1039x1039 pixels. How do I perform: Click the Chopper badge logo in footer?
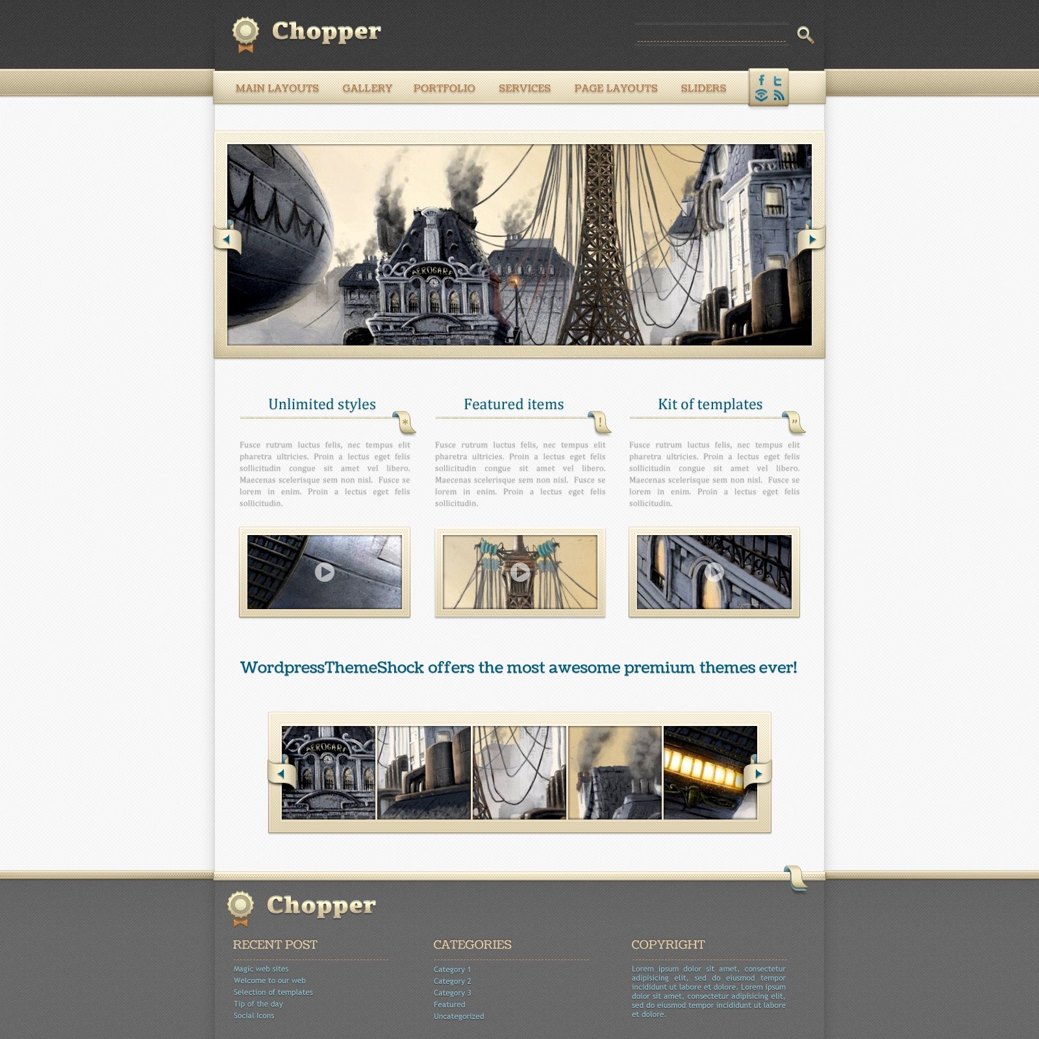coord(240,908)
